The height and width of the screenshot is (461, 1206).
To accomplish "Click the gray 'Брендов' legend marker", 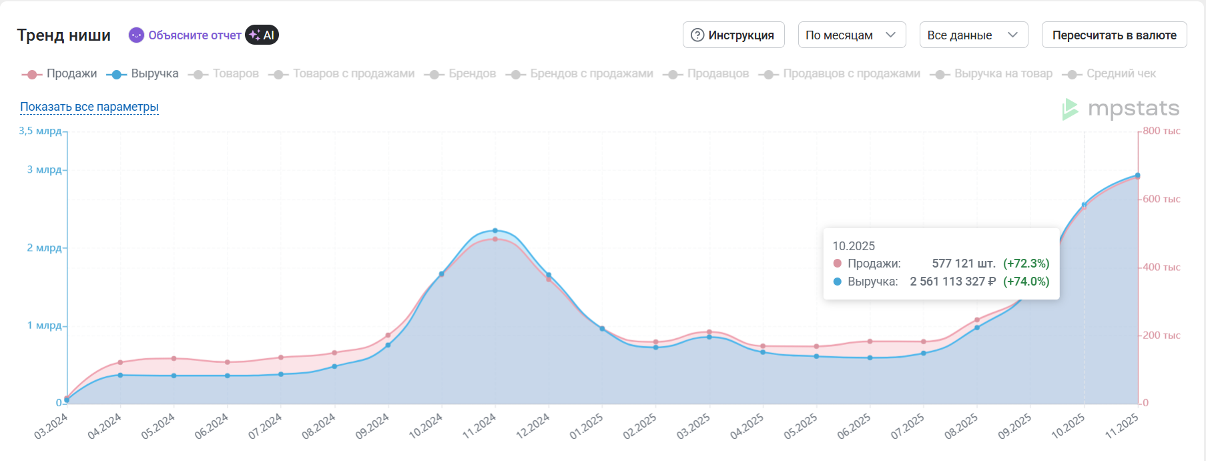I will [x=434, y=74].
